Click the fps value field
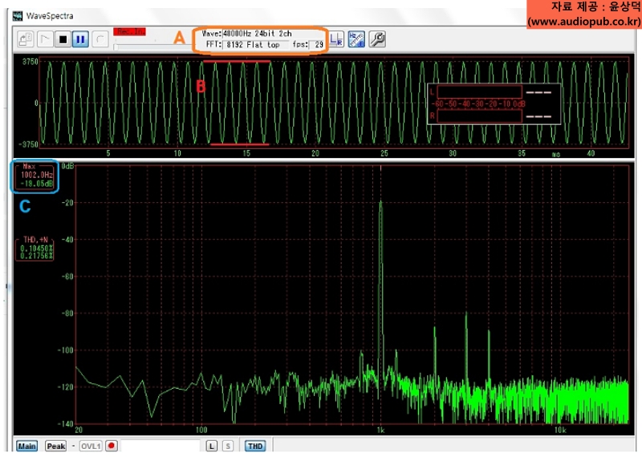The image size is (642, 457). point(316,45)
